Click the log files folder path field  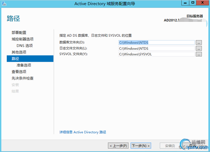tap(156, 48)
